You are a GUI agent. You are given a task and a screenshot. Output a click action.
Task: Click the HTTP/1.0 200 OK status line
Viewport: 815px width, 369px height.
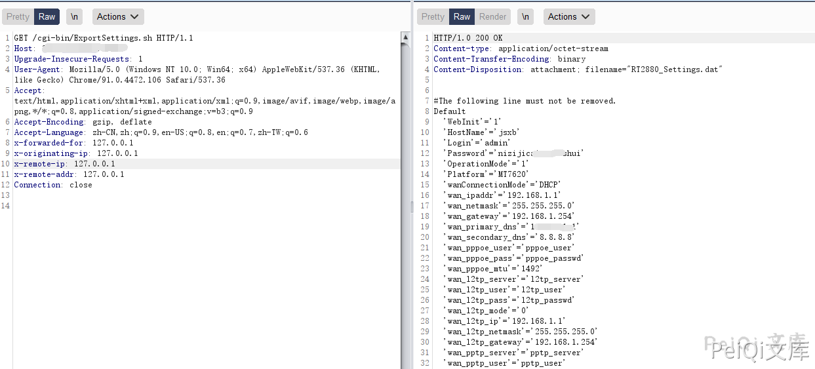click(x=468, y=38)
